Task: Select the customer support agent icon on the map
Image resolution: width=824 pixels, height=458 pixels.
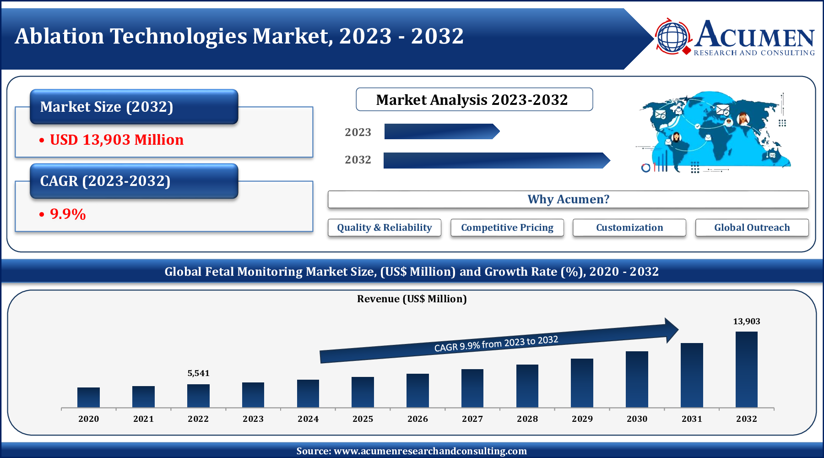Action: point(743,119)
